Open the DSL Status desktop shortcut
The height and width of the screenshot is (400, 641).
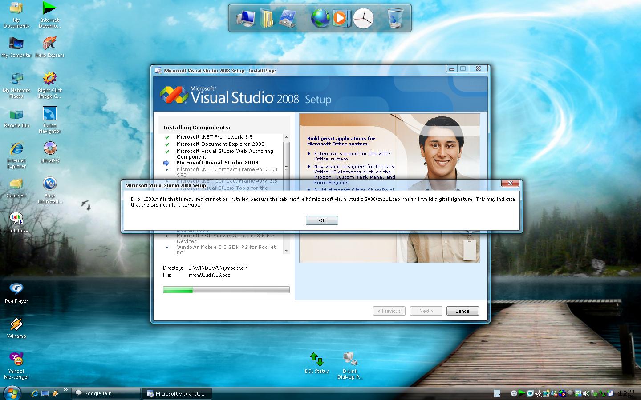pos(317,363)
